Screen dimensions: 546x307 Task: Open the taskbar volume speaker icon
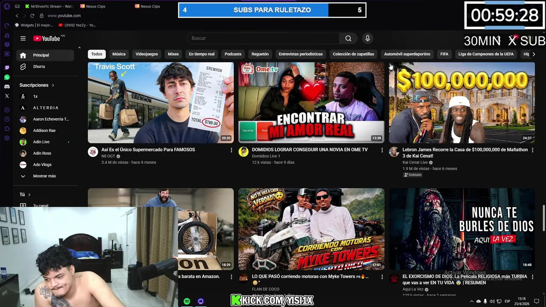pyautogui.click(x=492, y=301)
